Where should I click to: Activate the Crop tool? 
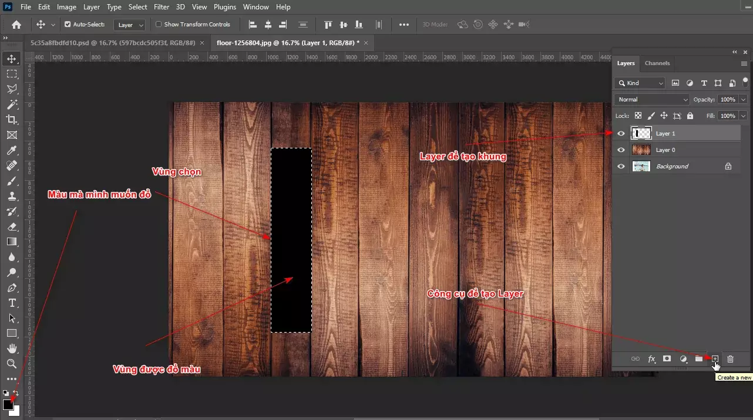pyautogui.click(x=12, y=119)
